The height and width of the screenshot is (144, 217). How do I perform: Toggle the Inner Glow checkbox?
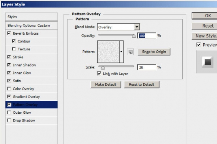coord(9,73)
